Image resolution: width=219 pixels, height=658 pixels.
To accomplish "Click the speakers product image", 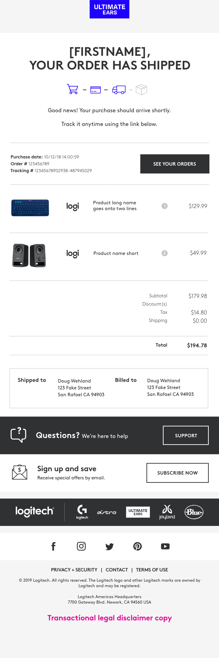I will coord(29,255).
